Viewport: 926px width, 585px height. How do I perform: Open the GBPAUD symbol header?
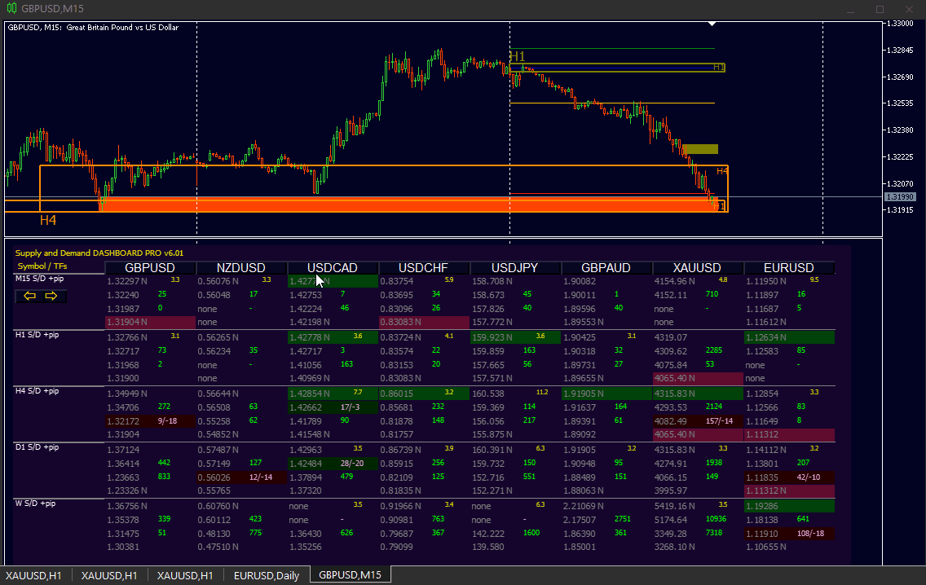606,268
